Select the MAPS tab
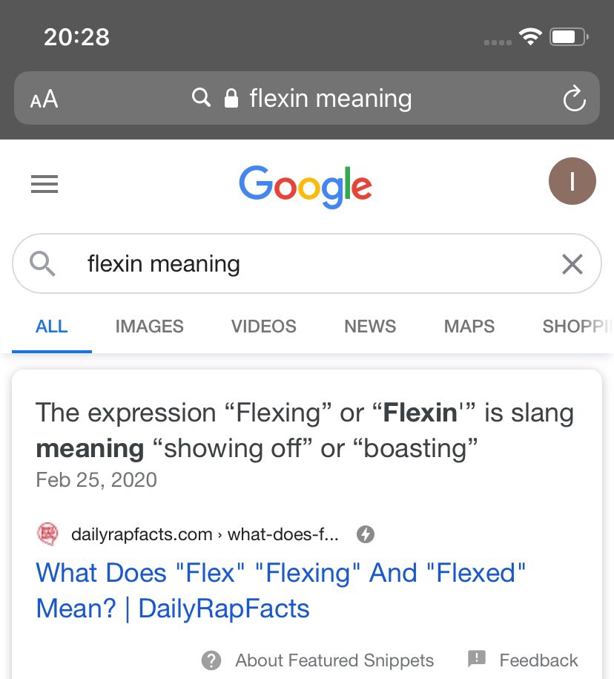The width and height of the screenshot is (614, 679). click(469, 327)
